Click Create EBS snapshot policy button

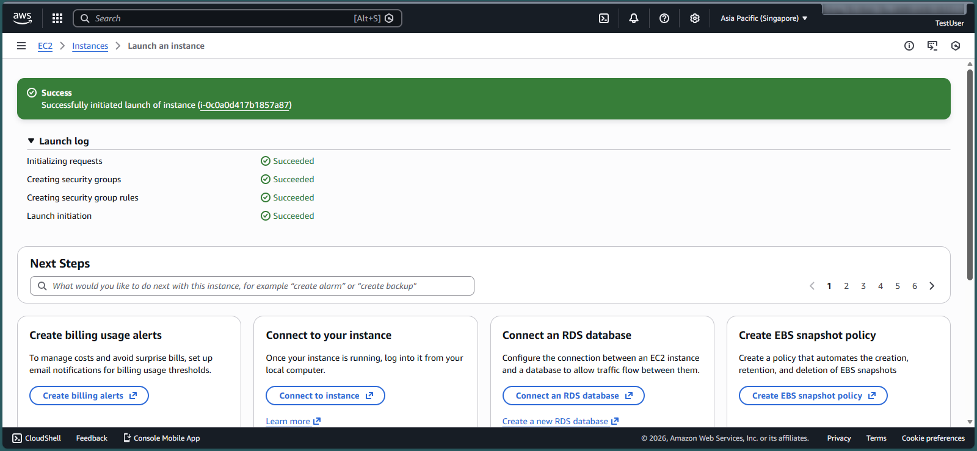813,396
